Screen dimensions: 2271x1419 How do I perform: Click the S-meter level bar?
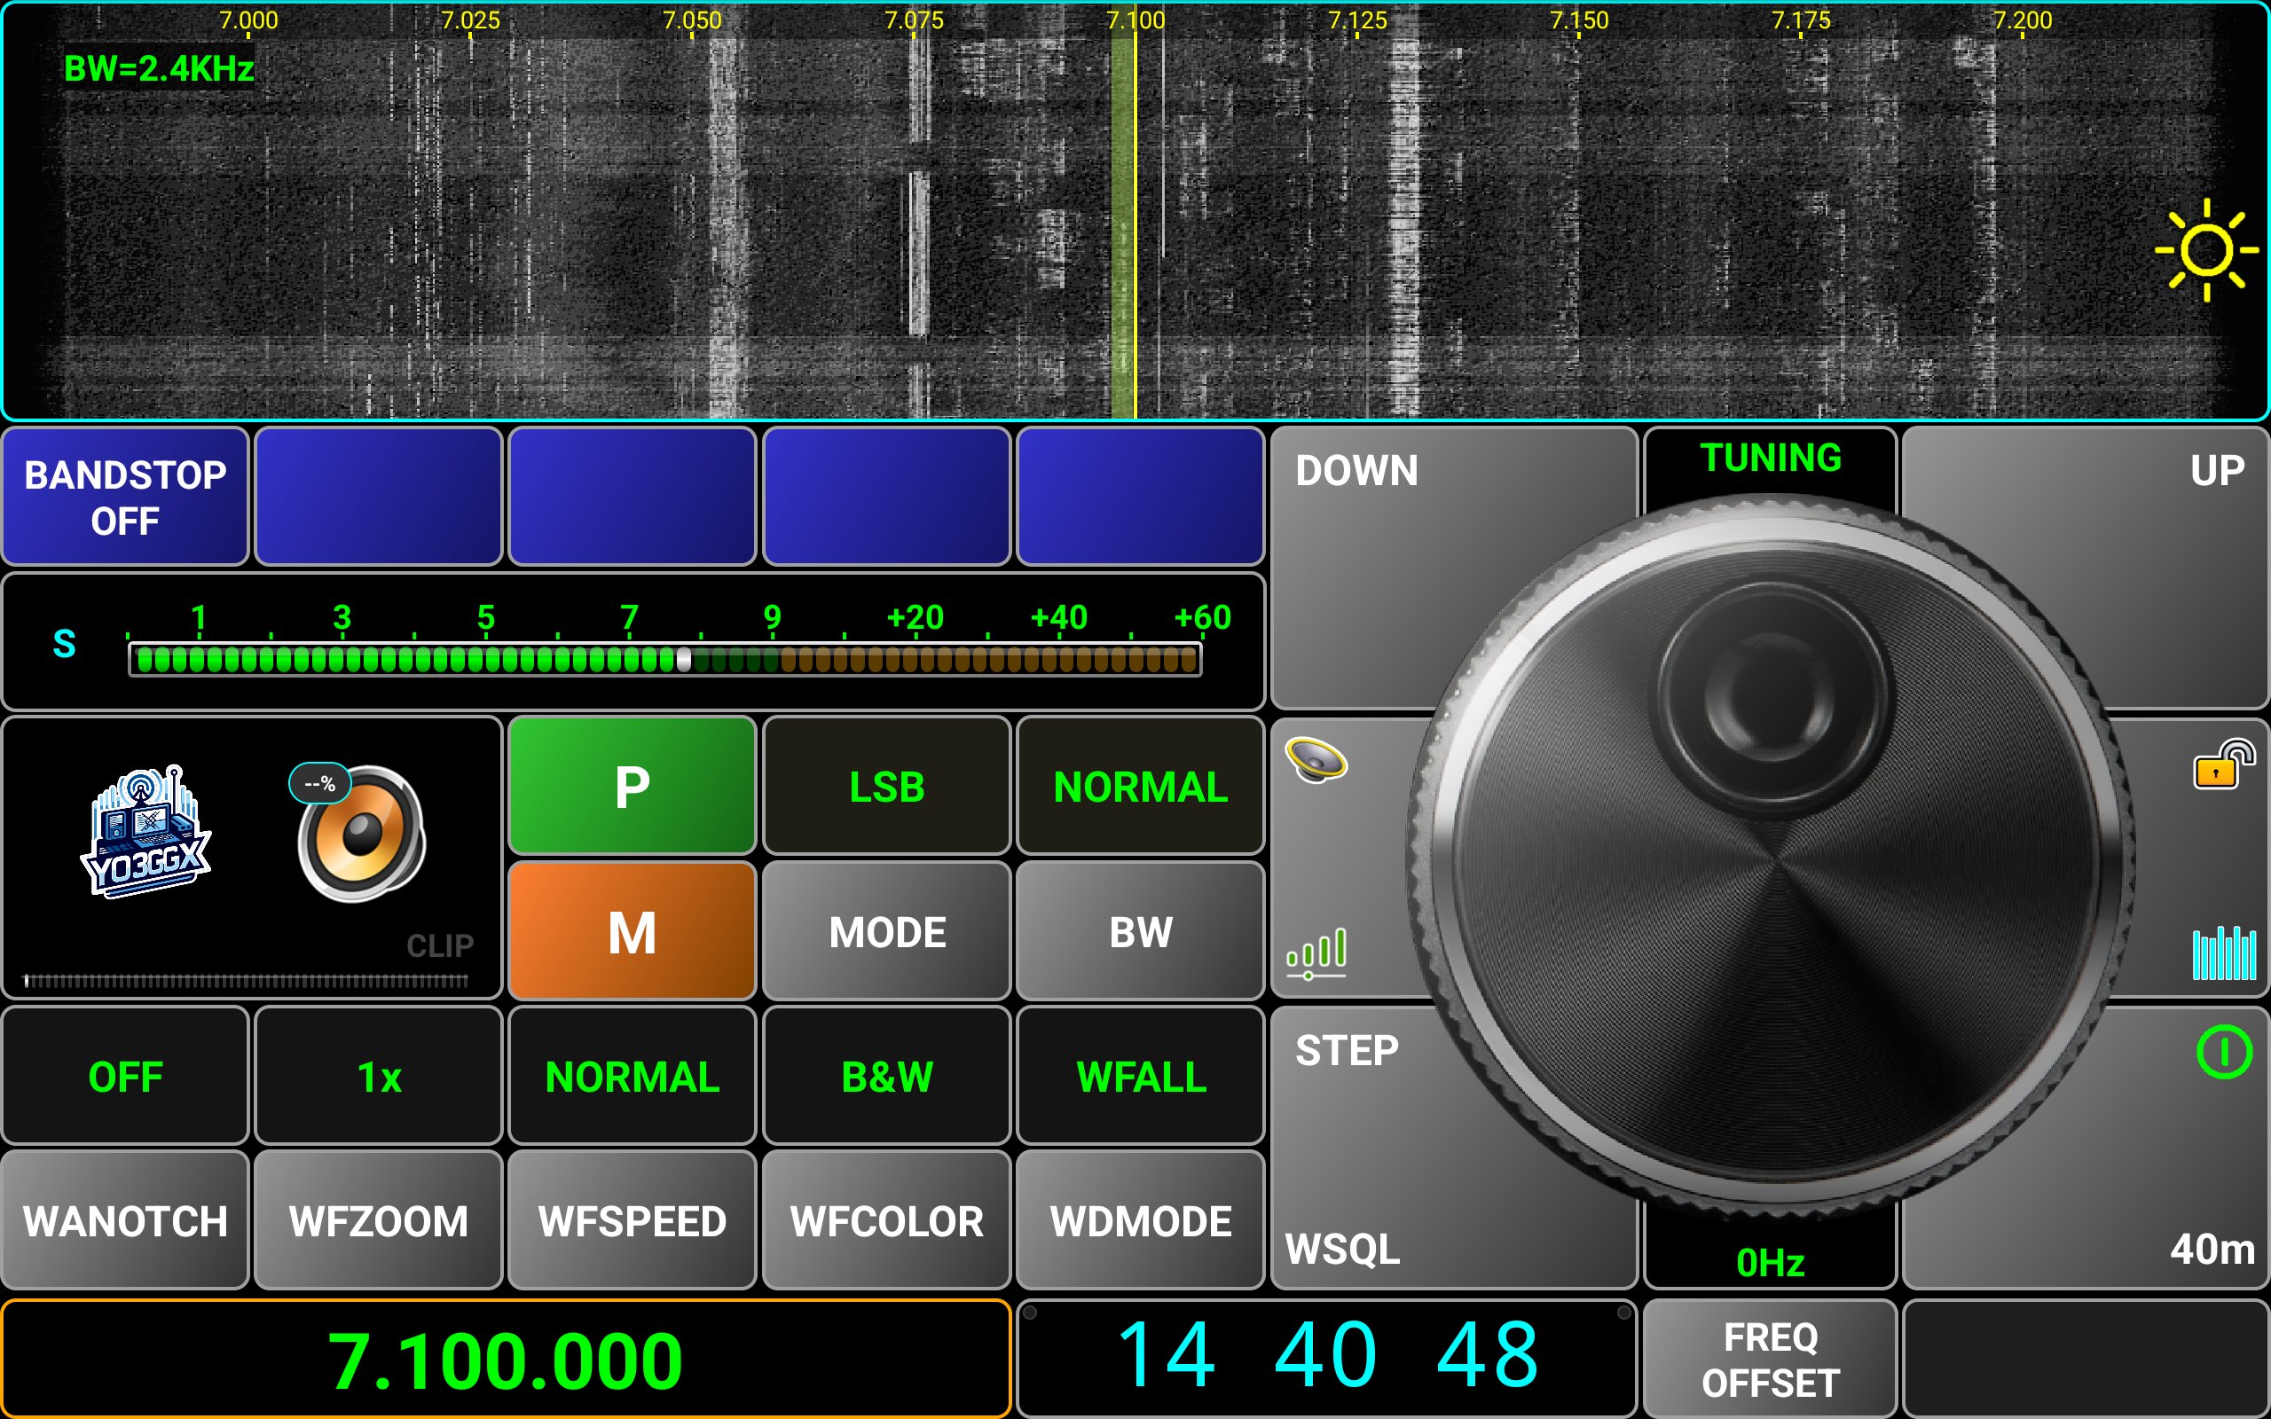[x=664, y=659]
